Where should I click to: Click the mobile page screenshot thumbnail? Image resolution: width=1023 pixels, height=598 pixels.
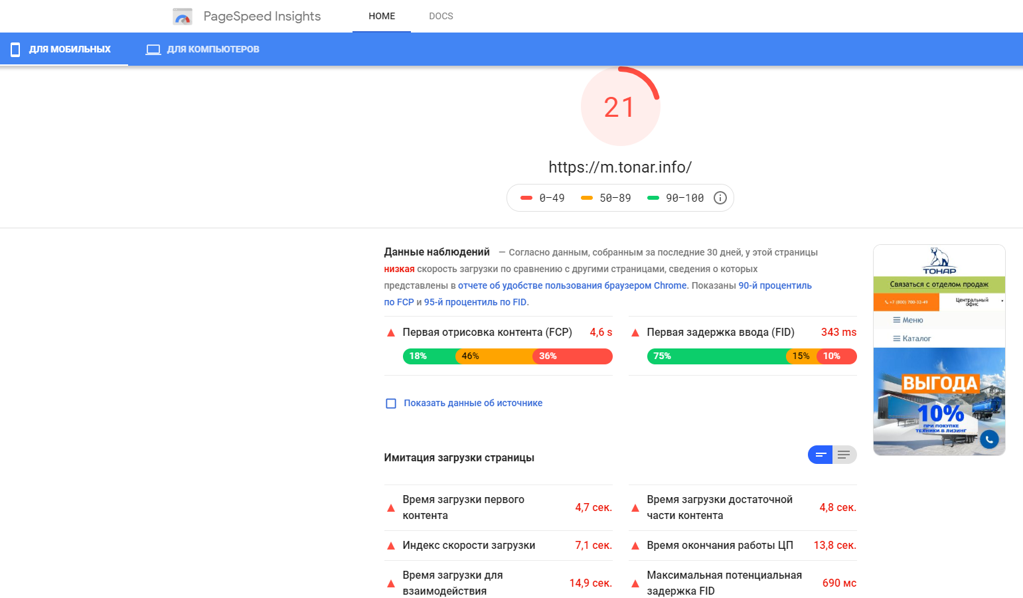pyautogui.click(x=939, y=350)
